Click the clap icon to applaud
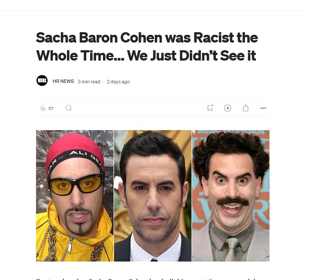Viewport: 309px width, 280px height. click(x=43, y=108)
